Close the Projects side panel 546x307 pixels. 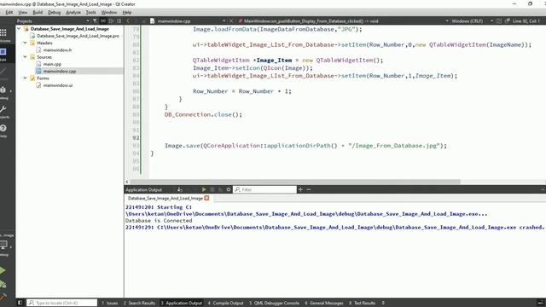click(x=119, y=20)
